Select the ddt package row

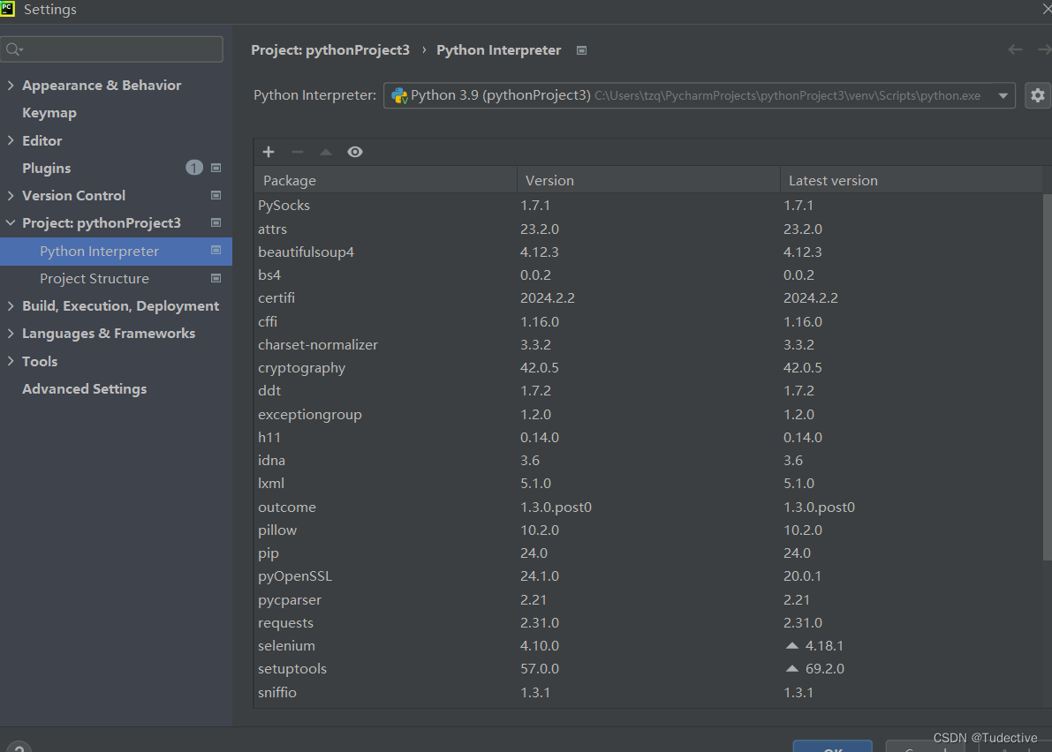[648, 390]
